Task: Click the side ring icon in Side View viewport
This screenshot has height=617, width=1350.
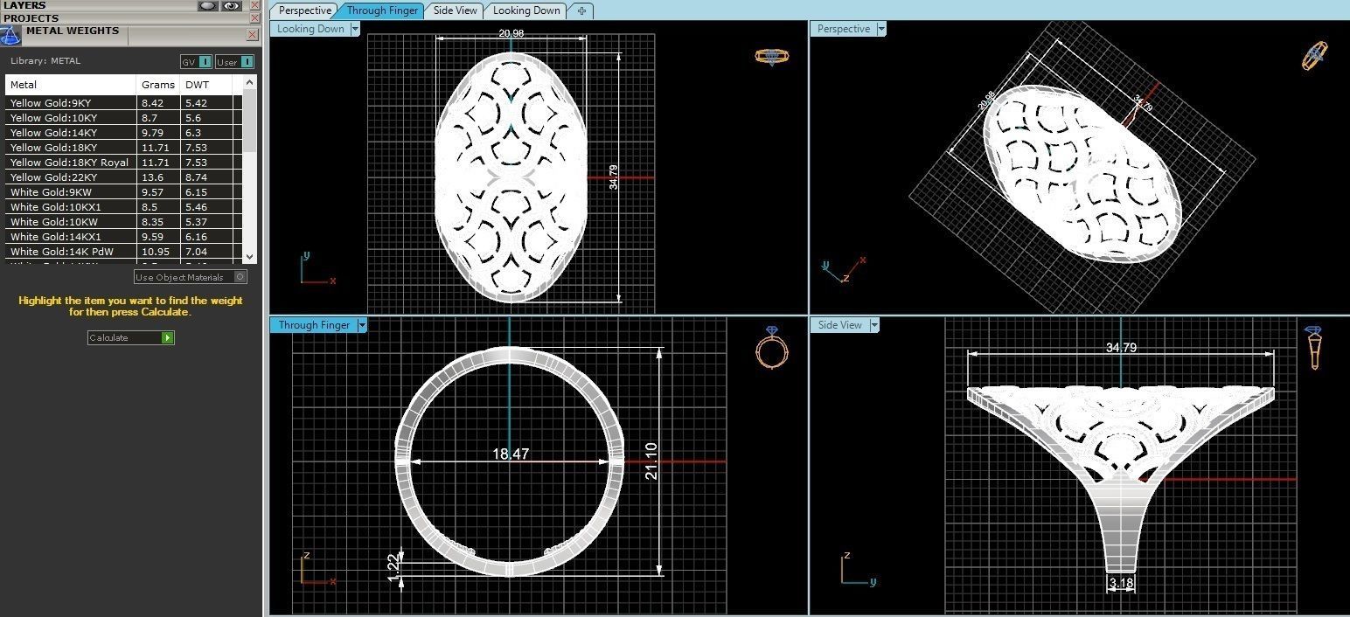Action: coord(1313,348)
